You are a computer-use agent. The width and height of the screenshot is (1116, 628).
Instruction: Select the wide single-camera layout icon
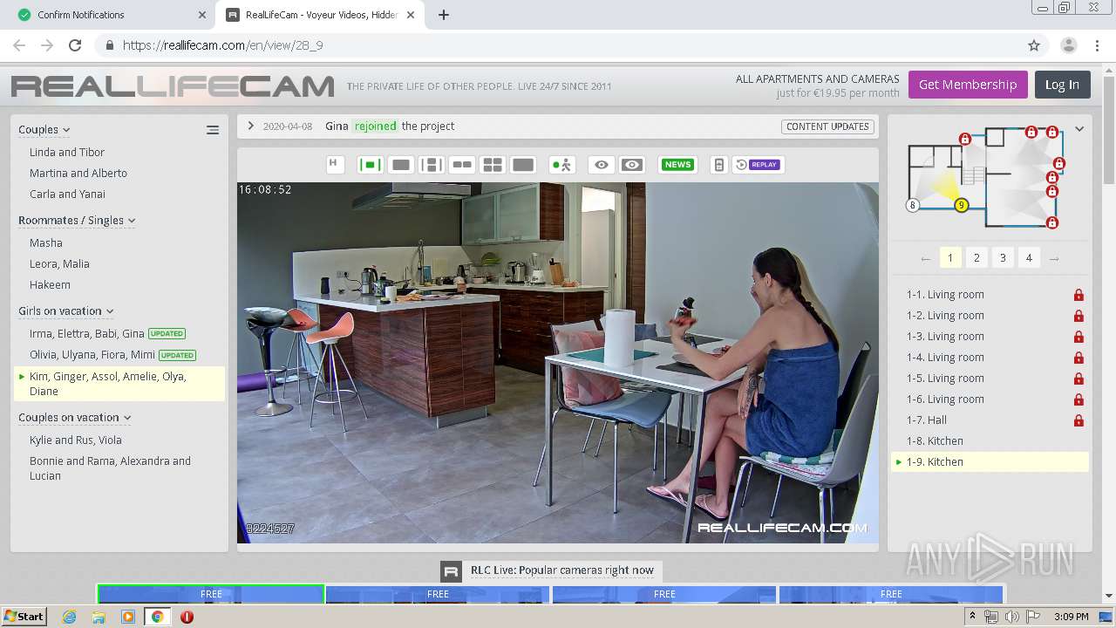point(401,164)
